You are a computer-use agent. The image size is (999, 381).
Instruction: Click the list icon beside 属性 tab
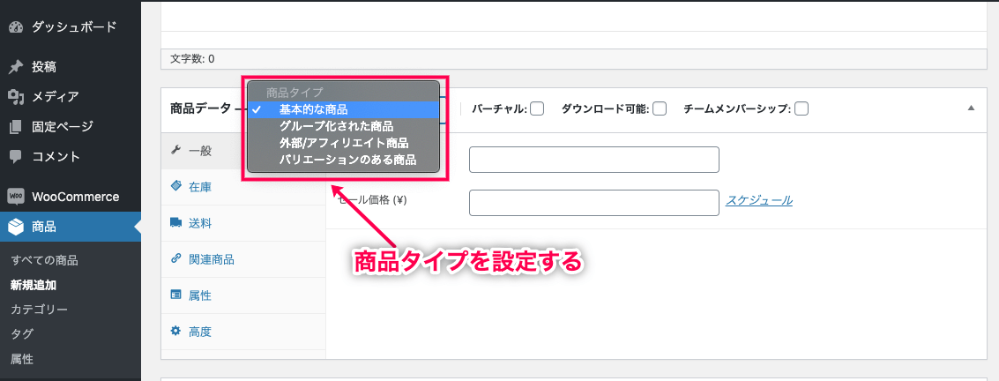coord(175,295)
